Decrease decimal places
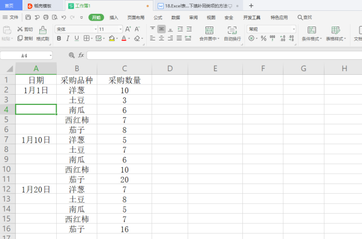This screenshot has height=239, width=362. 291,38
